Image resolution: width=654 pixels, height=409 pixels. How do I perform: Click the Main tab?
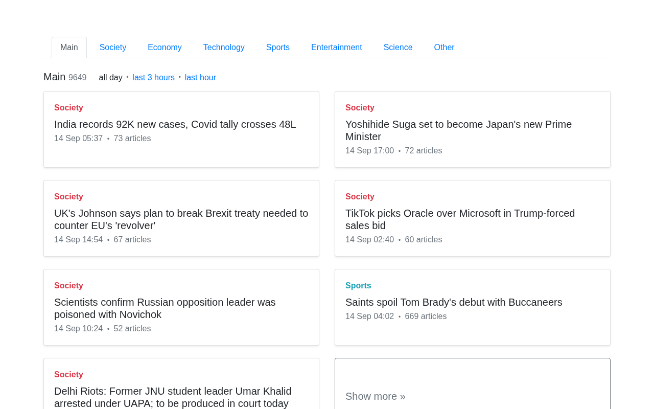pyautogui.click(x=69, y=48)
